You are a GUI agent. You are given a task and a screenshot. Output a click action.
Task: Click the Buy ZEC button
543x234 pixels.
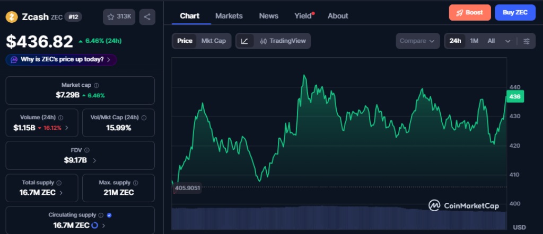pos(515,13)
